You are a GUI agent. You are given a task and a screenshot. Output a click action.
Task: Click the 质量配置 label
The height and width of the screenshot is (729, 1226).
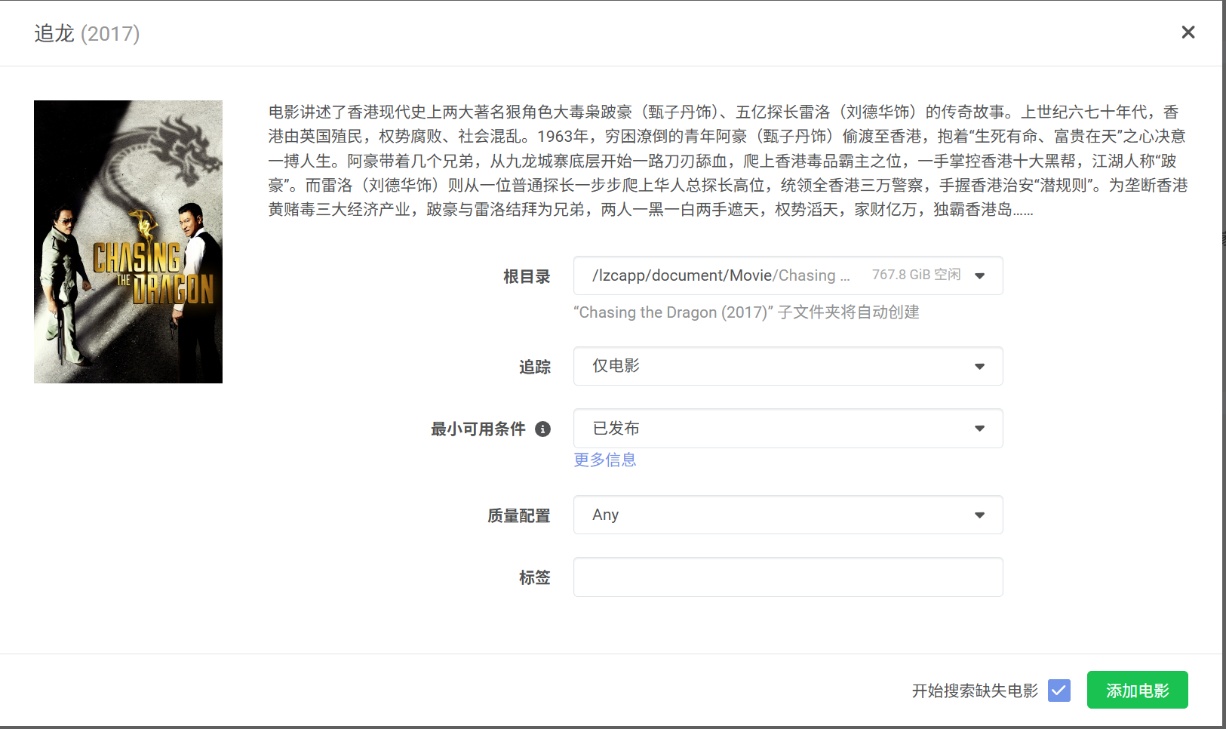click(x=518, y=515)
